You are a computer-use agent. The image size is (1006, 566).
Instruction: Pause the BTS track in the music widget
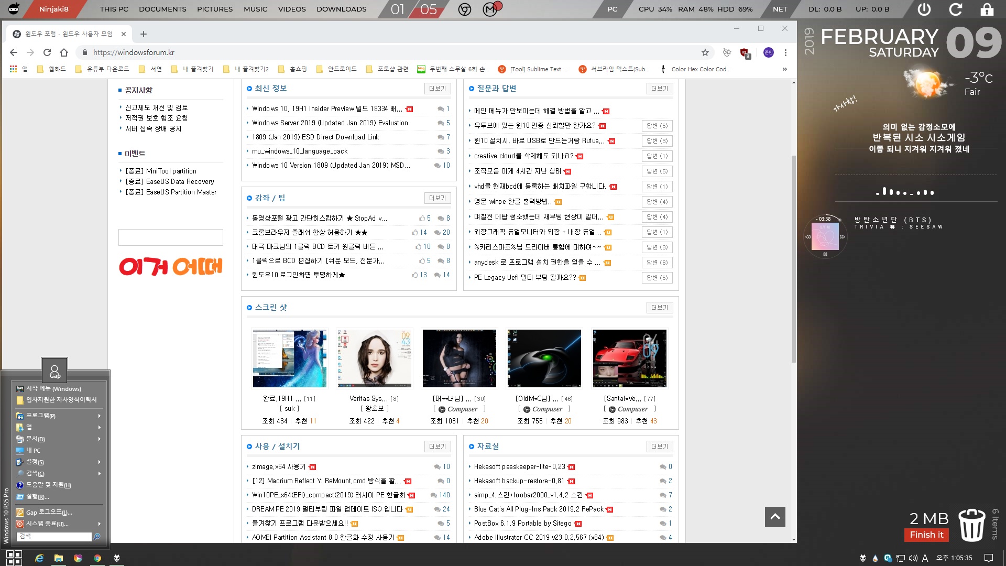[x=825, y=254]
